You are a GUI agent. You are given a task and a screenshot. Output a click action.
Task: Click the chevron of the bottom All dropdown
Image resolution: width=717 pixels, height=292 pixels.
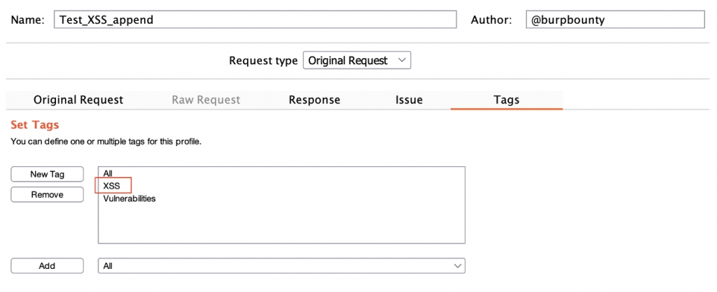[457, 266]
